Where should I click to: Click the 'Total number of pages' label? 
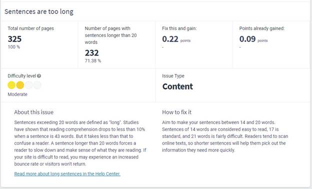pos(31,28)
